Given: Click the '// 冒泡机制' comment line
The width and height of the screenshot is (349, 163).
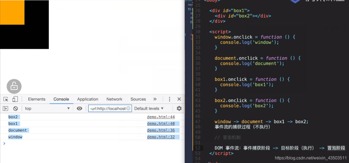Looking at the screenshot, I should click(228, 137).
